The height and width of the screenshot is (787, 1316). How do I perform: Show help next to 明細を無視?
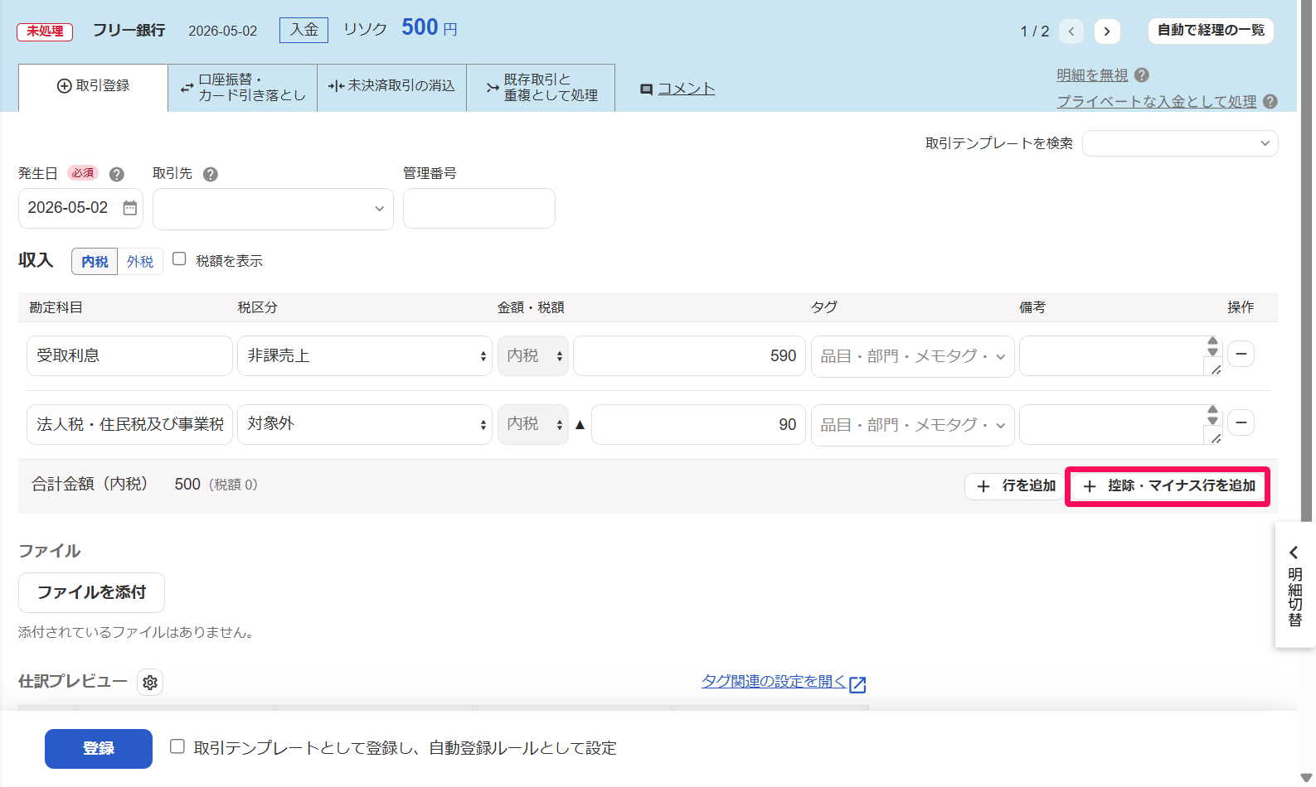point(1142,75)
